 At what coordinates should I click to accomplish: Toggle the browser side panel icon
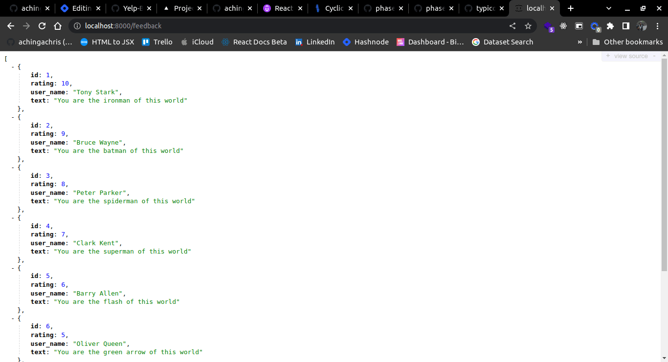626,26
